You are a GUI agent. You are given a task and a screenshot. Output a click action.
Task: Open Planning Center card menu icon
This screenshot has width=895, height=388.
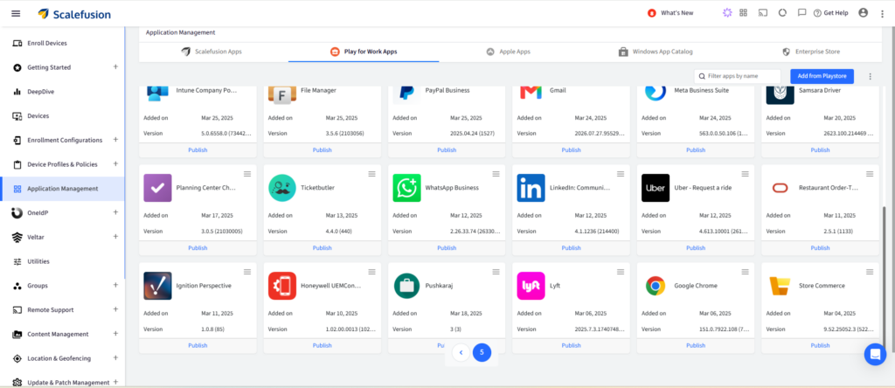(x=247, y=173)
